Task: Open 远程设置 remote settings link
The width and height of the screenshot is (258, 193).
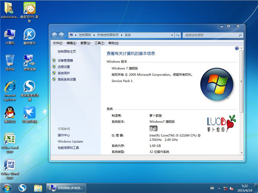Action: pos(64,67)
